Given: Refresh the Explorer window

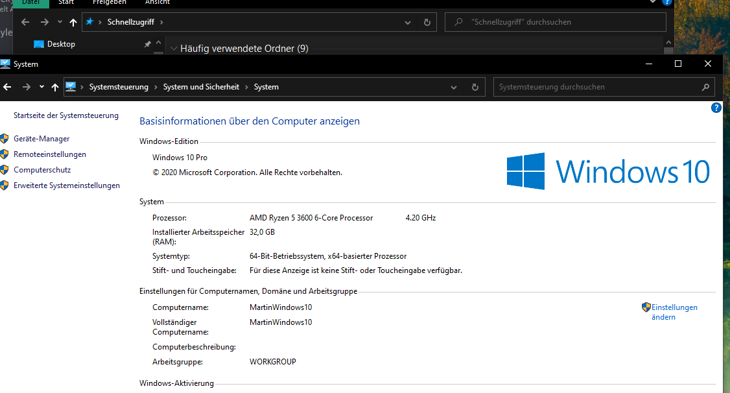Looking at the screenshot, I should pos(427,22).
